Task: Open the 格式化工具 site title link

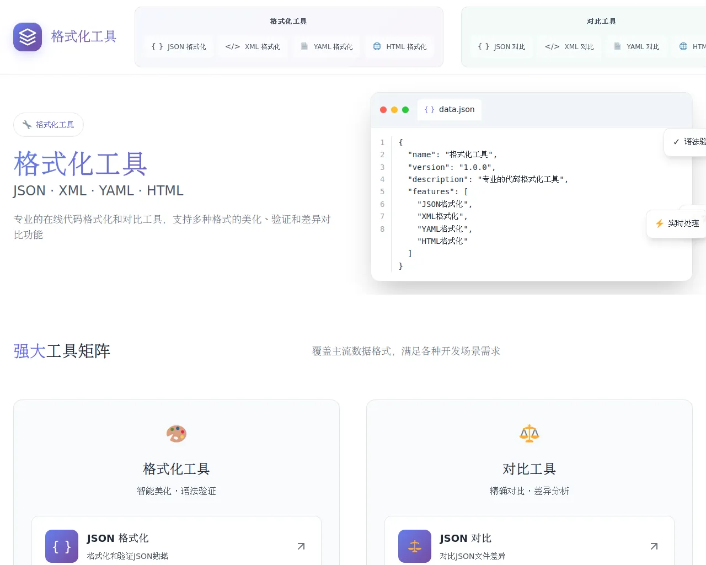Action: (x=84, y=37)
